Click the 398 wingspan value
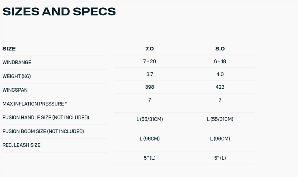The height and width of the screenshot is (177, 298). coord(149,87)
